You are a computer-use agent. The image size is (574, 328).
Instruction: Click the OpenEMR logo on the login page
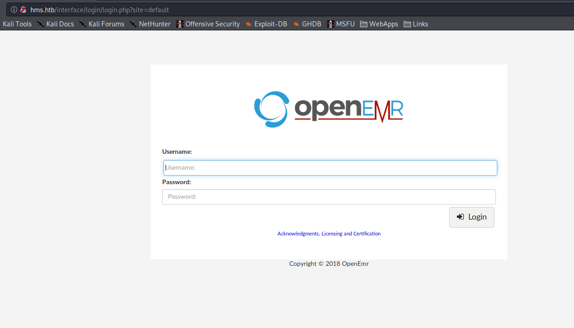(328, 109)
